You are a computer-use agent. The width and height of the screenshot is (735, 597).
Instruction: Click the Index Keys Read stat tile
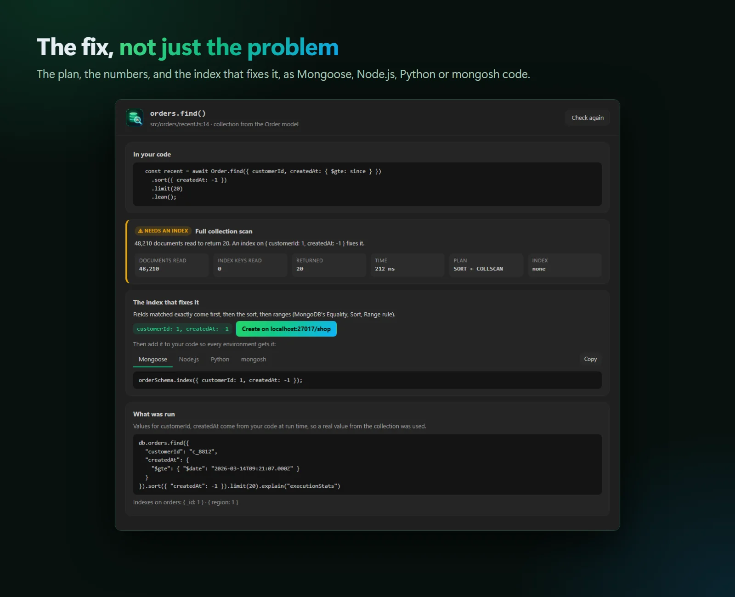coord(250,265)
